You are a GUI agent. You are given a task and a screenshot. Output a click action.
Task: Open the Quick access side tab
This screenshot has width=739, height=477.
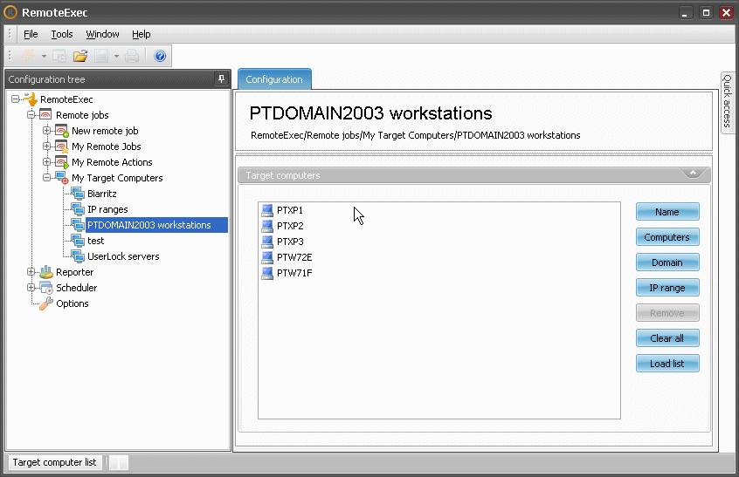728,101
